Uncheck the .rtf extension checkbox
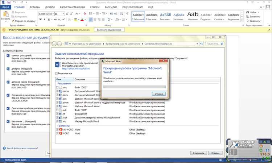 point(57,114)
